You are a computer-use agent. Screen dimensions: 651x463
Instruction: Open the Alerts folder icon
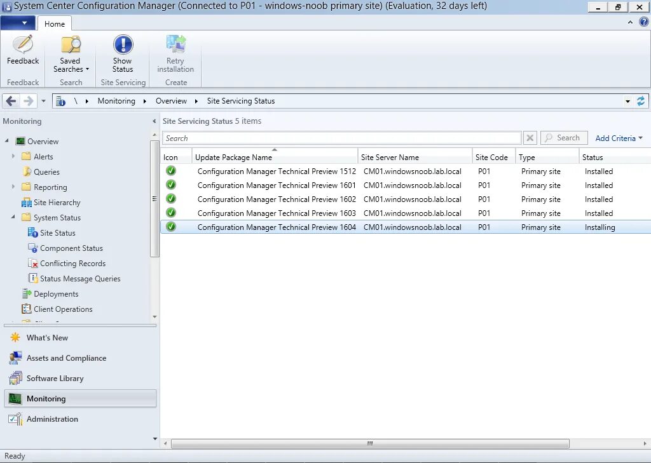[26, 156]
